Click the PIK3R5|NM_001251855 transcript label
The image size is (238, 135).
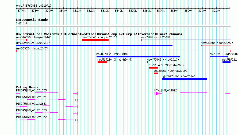(31, 90)
